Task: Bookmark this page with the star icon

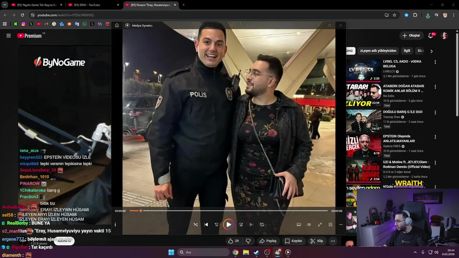Action: point(394,15)
